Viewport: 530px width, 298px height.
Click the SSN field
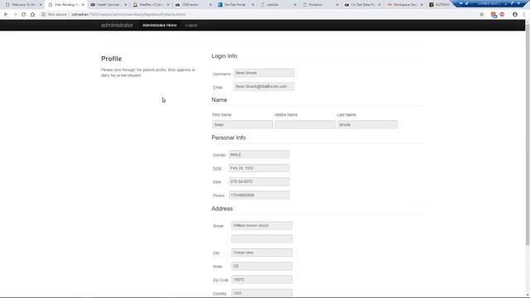coord(259,182)
